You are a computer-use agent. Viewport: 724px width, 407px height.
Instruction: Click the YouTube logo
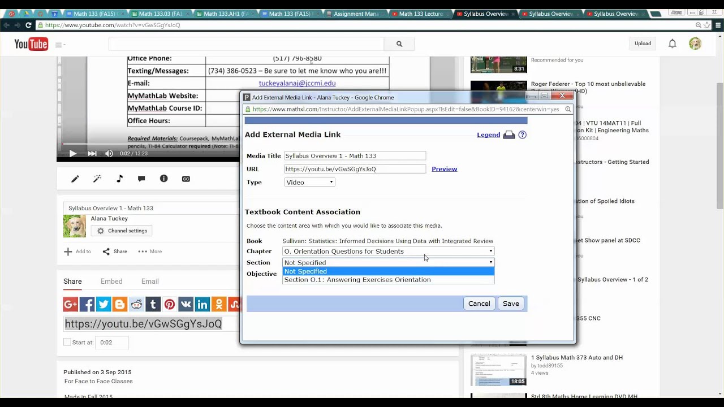(31, 44)
